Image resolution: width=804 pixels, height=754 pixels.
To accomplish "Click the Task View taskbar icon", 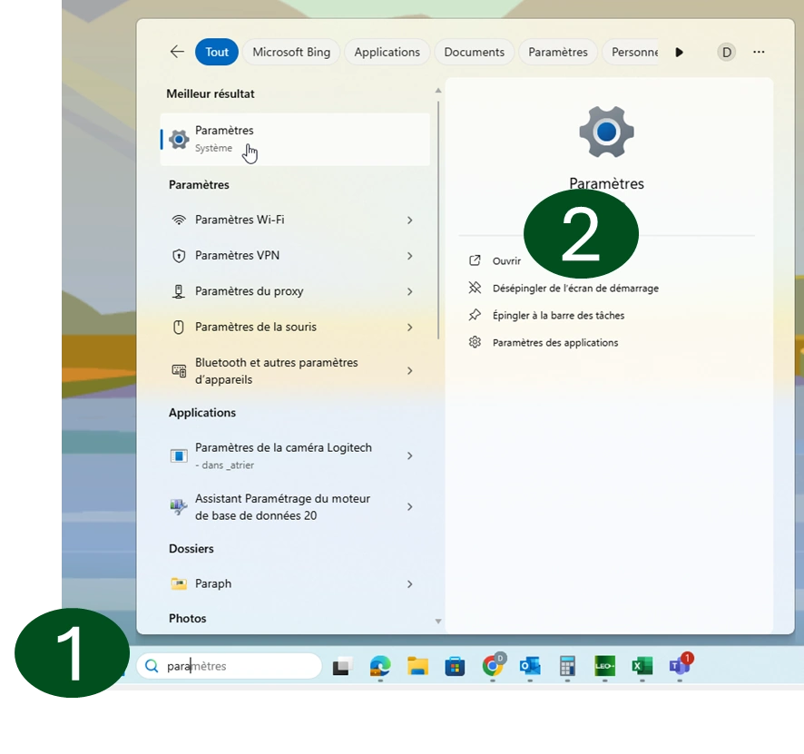I will coord(342,667).
